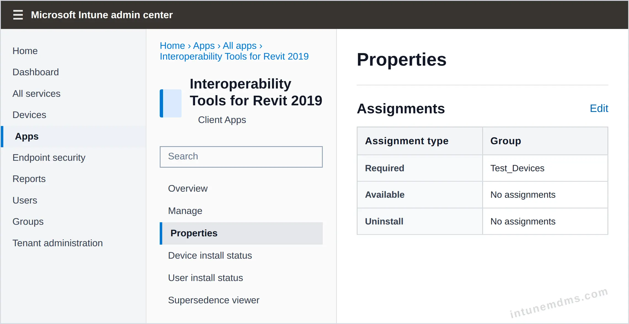Open Device install status page
This screenshot has width=629, height=324.
(210, 255)
